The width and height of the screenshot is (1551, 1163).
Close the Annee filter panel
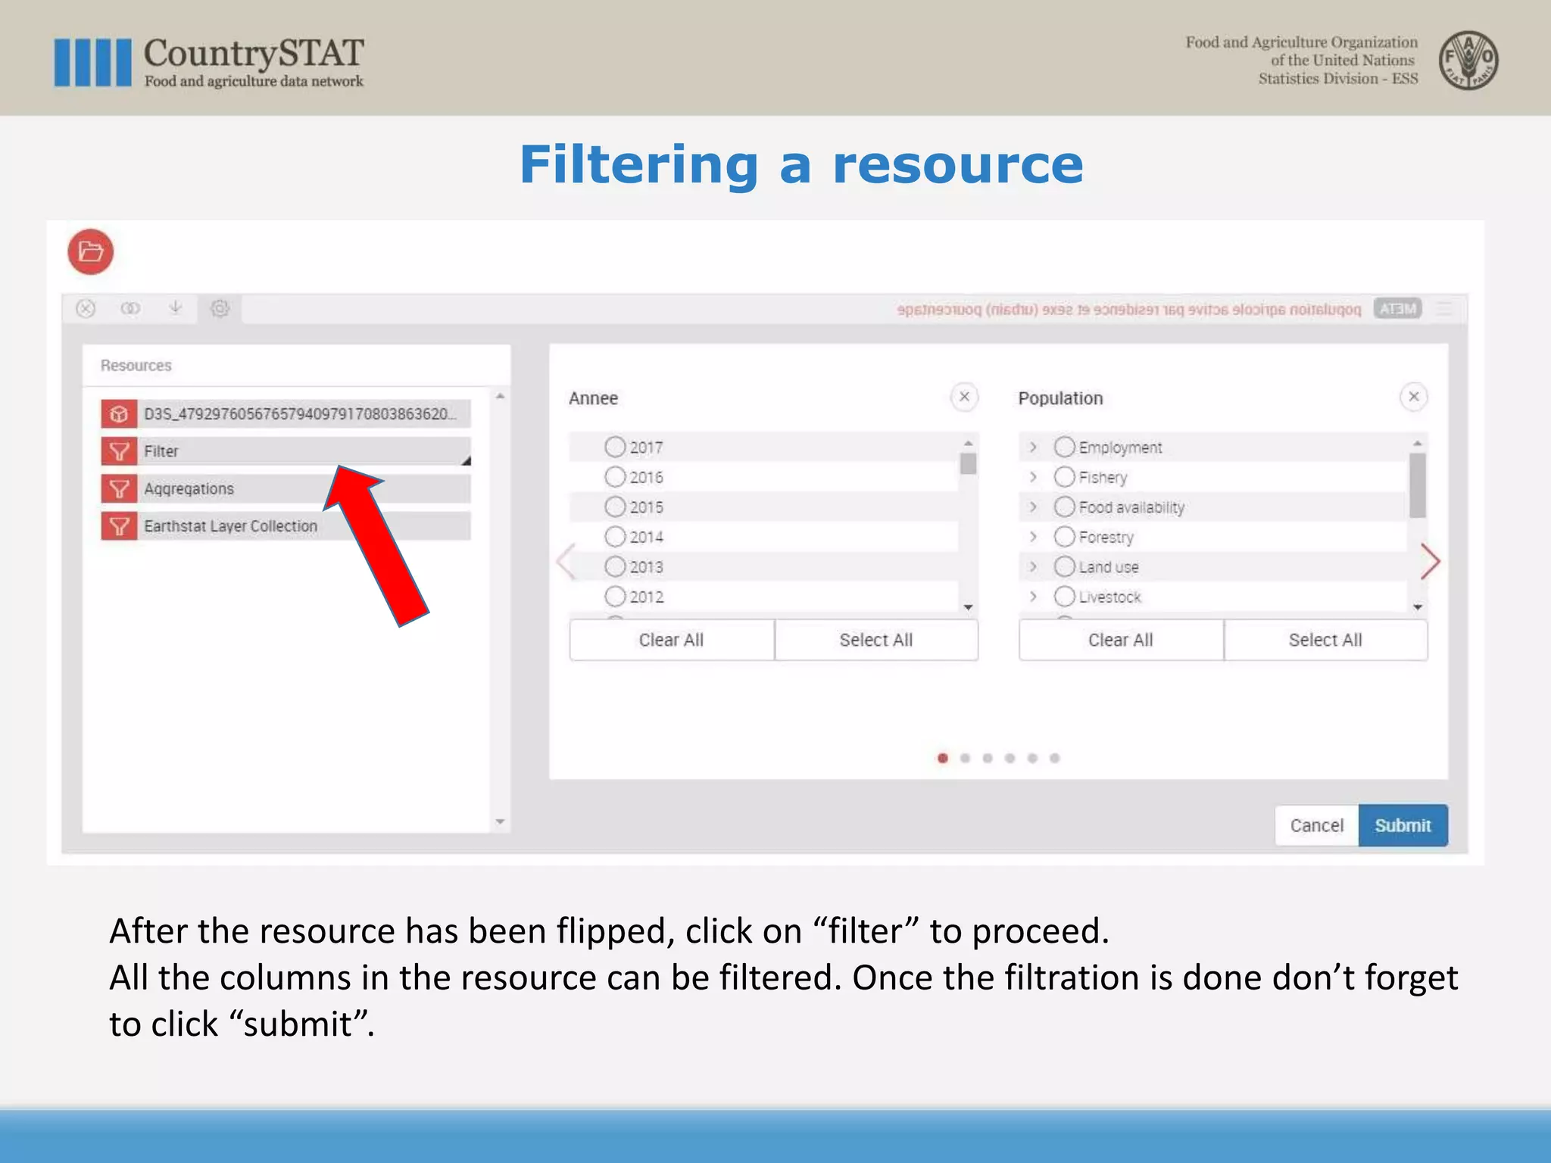point(964,397)
